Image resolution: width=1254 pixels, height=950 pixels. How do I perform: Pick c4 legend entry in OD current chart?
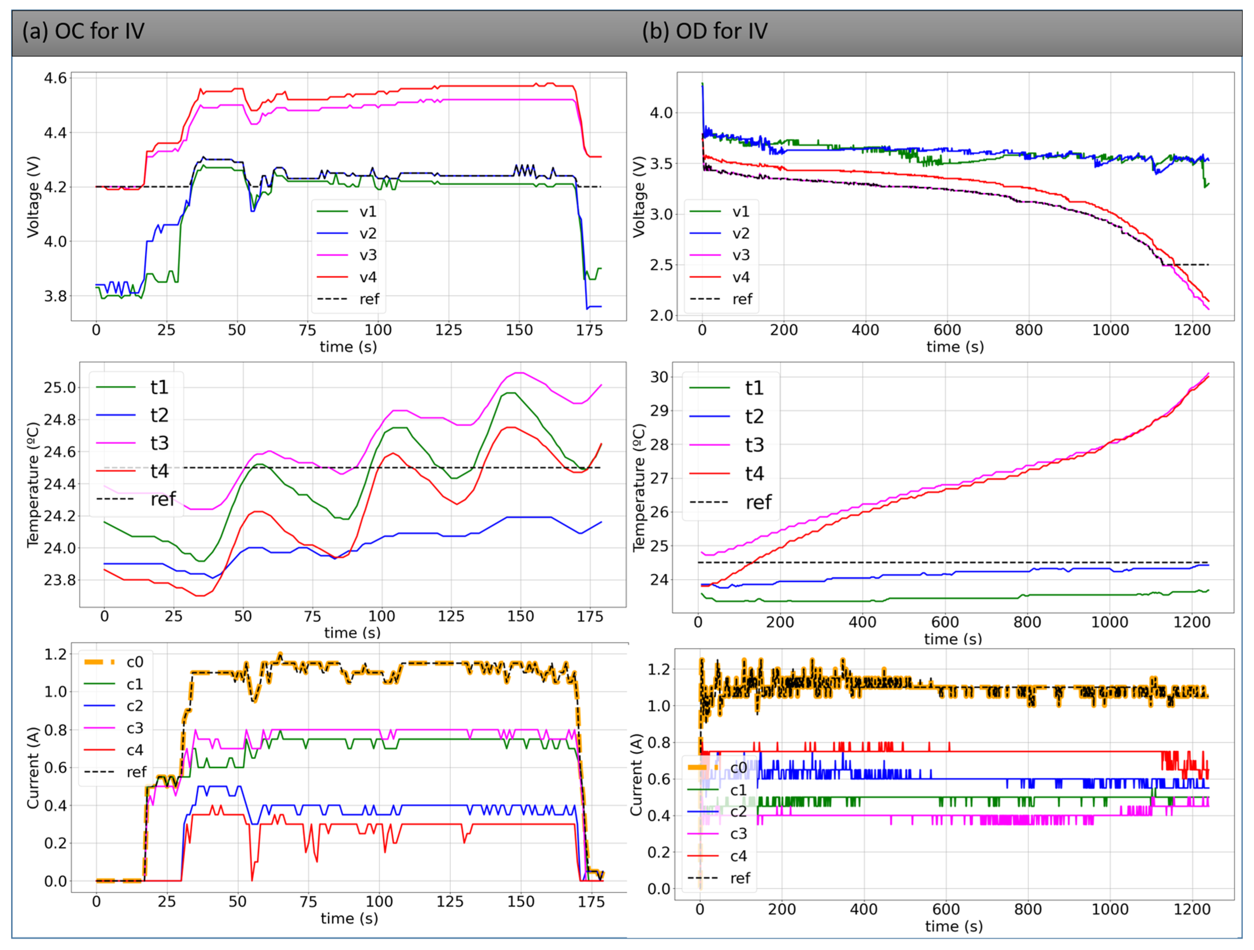718,855
